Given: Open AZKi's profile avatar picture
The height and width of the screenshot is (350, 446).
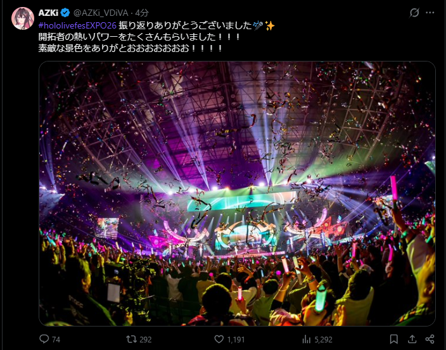Looking at the screenshot, I should 22,18.
